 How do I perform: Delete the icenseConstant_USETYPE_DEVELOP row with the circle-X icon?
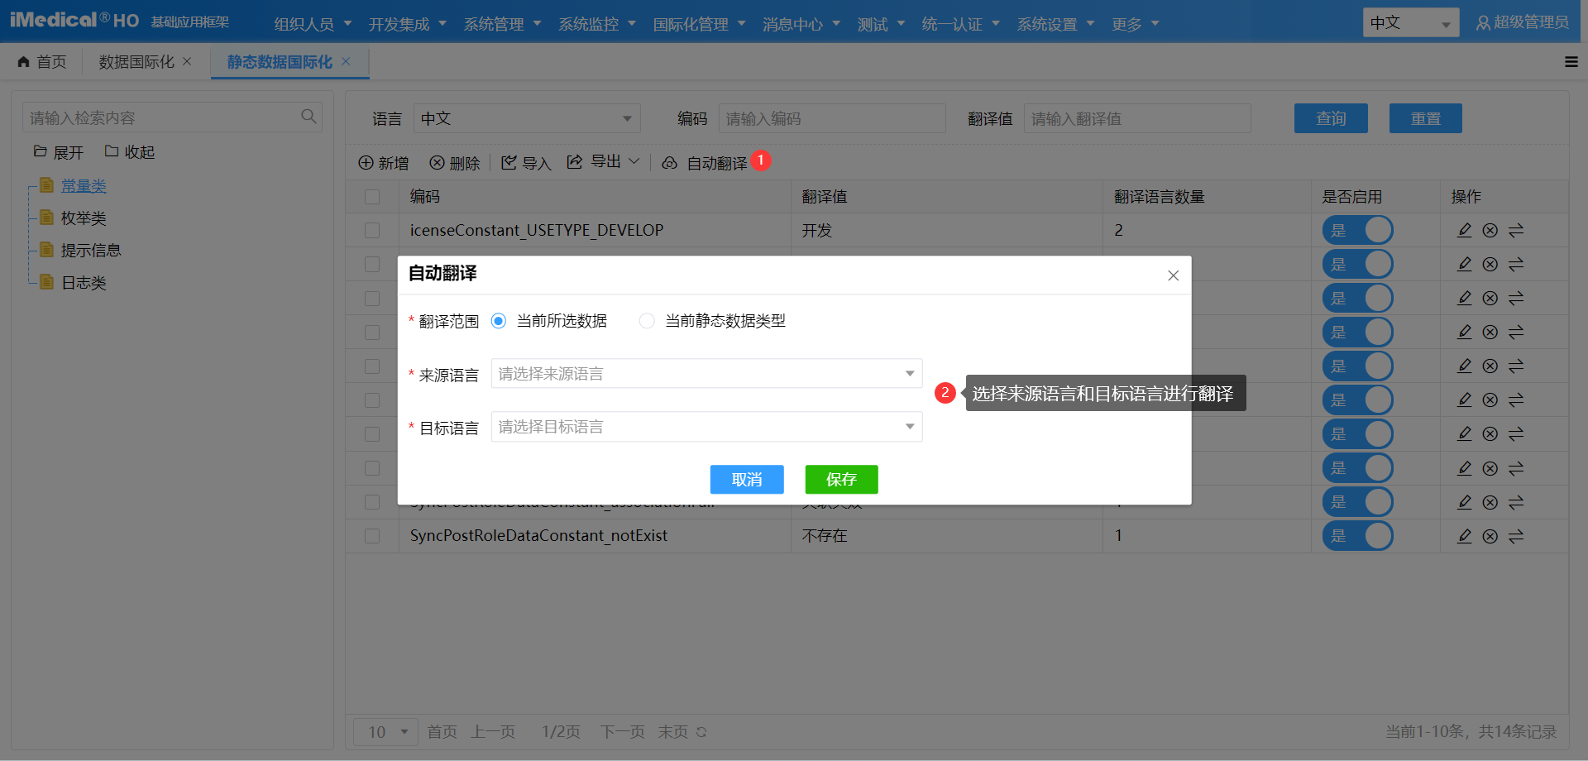[1490, 230]
